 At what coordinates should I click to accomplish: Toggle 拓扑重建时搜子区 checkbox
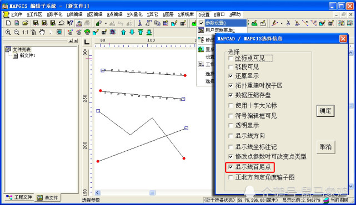pyautogui.click(x=230, y=85)
